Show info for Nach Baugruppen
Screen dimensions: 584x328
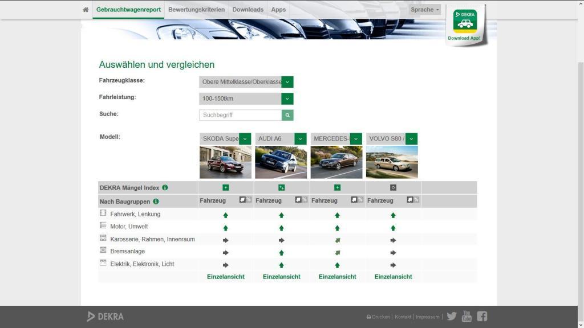(156, 202)
